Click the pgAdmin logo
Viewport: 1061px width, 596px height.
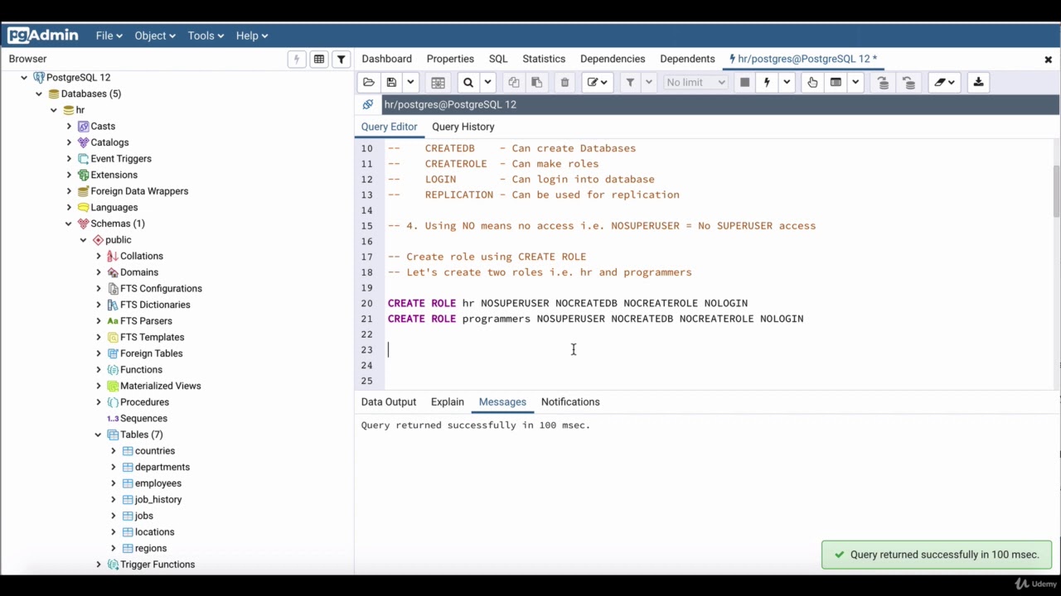tap(43, 36)
